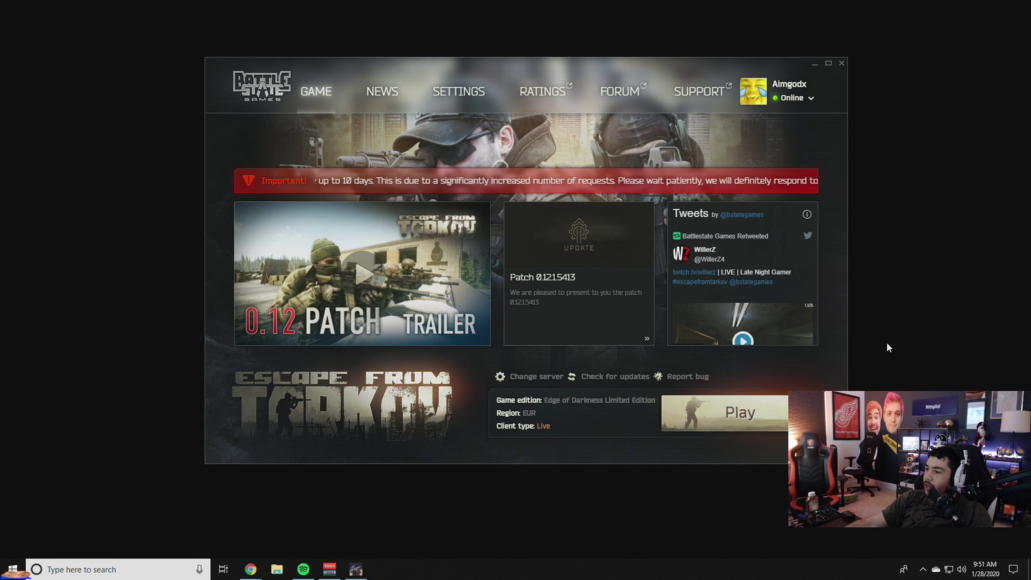The width and height of the screenshot is (1031, 580).
Task: Open Task View on the taskbar
Action: (x=223, y=569)
